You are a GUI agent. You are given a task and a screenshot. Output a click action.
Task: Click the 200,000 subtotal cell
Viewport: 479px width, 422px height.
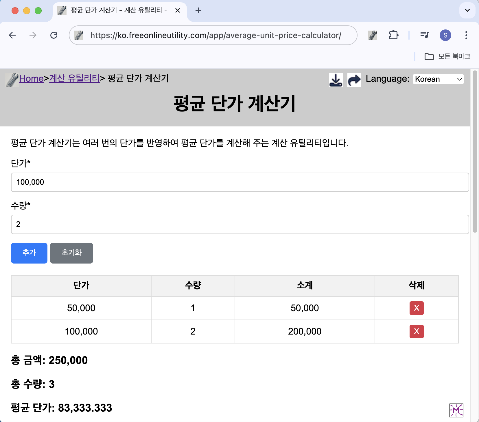click(305, 331)
